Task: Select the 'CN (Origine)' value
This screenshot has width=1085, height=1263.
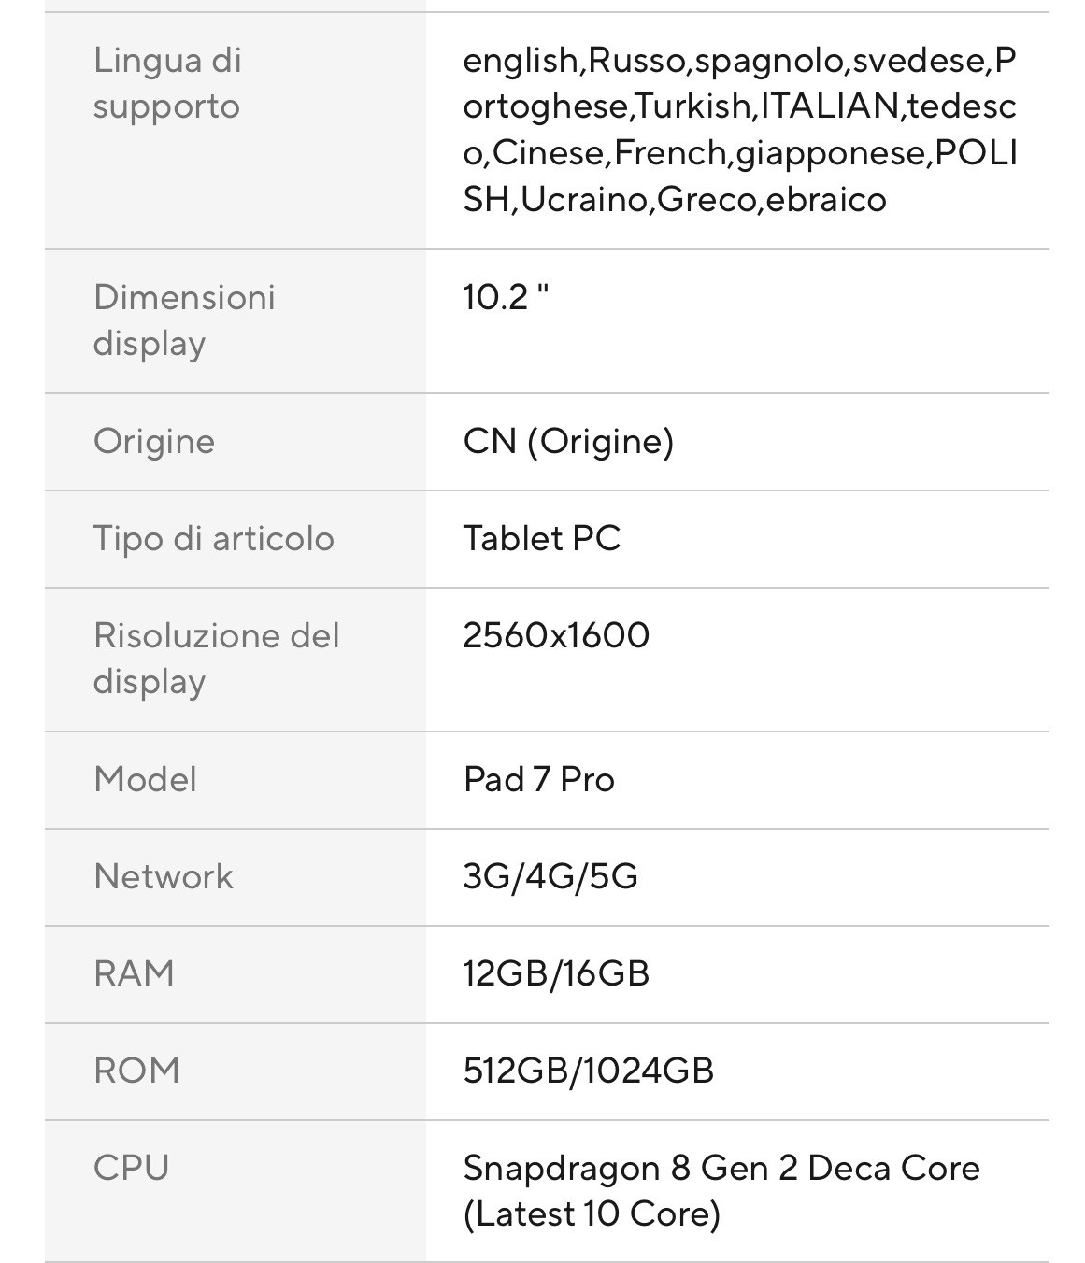Action: (x=568, y=441)
